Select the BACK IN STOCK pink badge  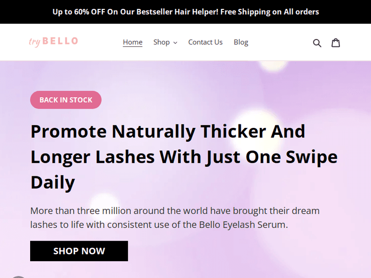[66, 100]
